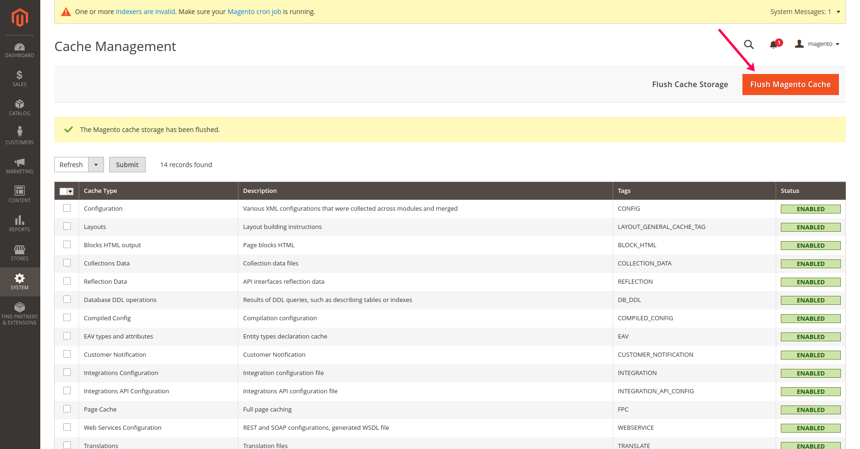Click the Tags column header
Screen dimensions: 860x449
pyautogui.click(x=694, y=191)
